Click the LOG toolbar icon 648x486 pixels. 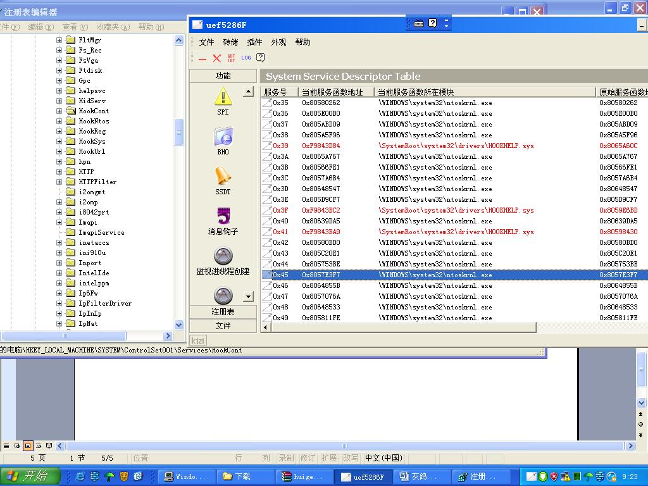click(246, 58)
